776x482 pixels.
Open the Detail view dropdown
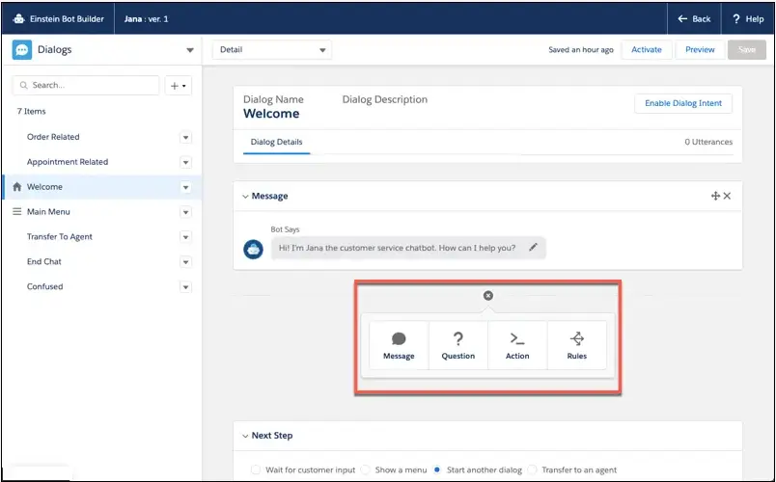(x=272, y=49)
